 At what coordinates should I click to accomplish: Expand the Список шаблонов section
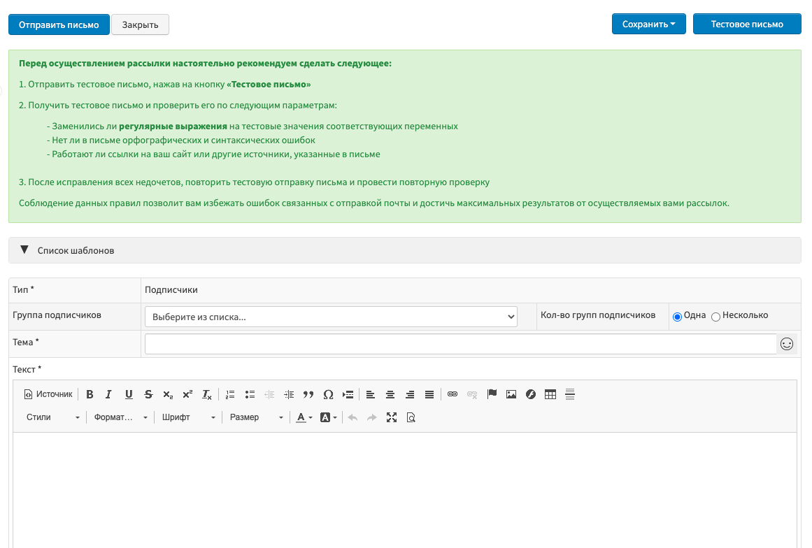68,250
